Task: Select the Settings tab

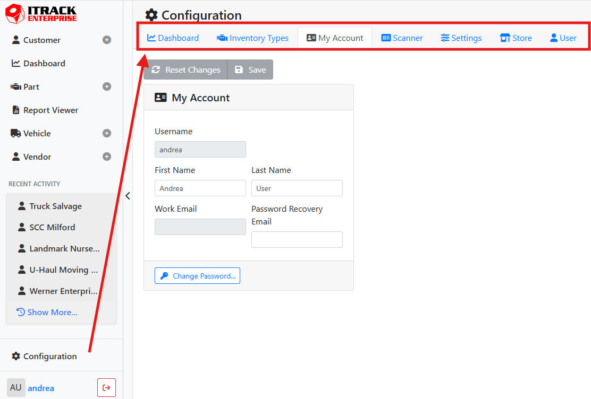Action: click(461, 38)
